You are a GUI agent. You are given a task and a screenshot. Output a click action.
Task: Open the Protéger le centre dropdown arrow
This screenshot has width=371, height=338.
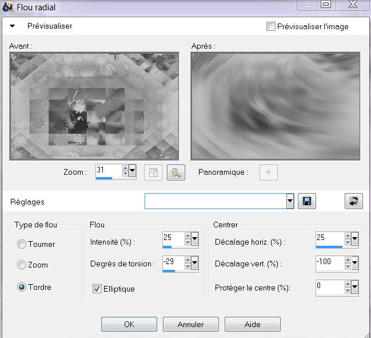354,286
